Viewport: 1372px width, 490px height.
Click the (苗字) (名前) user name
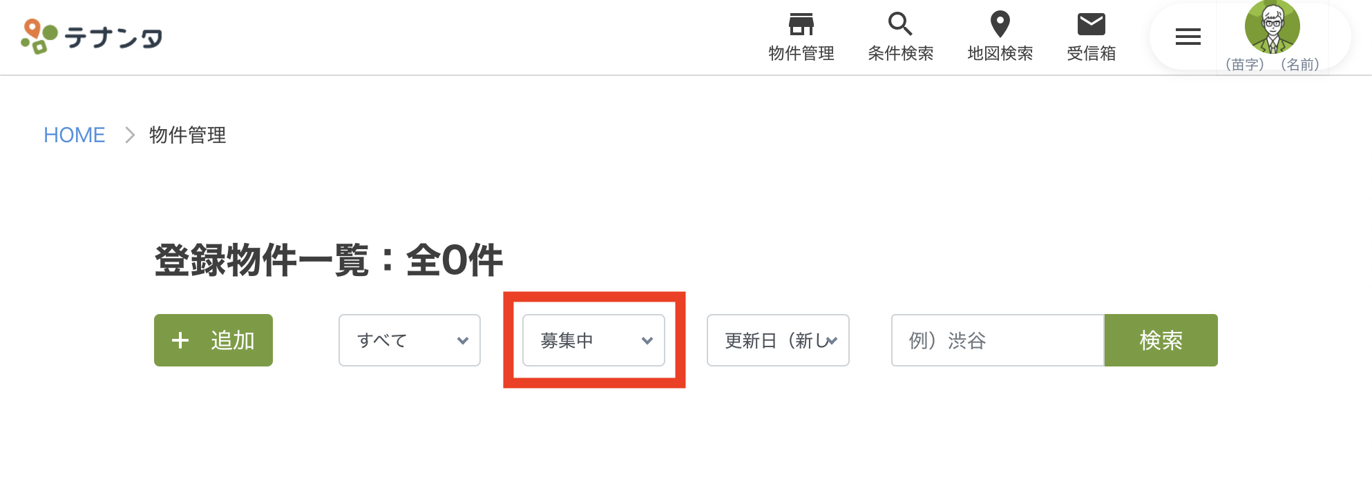pos(1272,64)
